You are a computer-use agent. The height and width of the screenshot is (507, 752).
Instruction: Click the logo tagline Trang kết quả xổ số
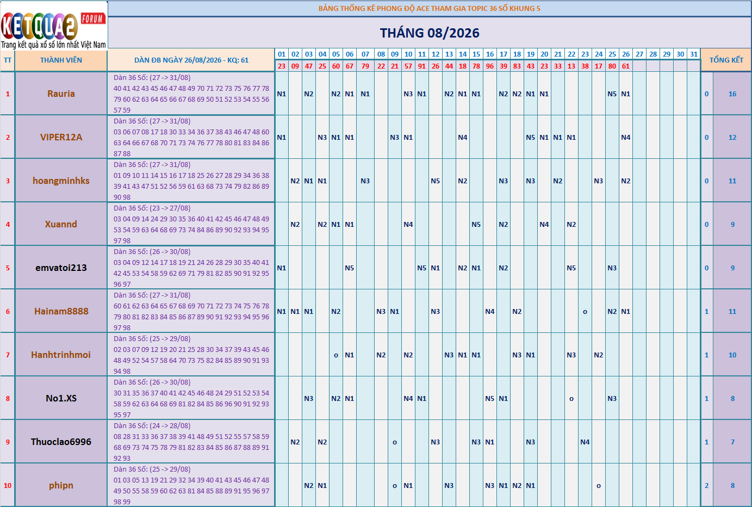[53, 45]
